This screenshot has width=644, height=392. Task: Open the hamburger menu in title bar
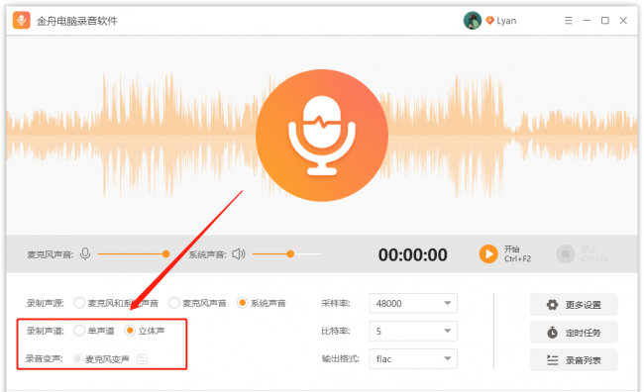[x=569, y=20]
